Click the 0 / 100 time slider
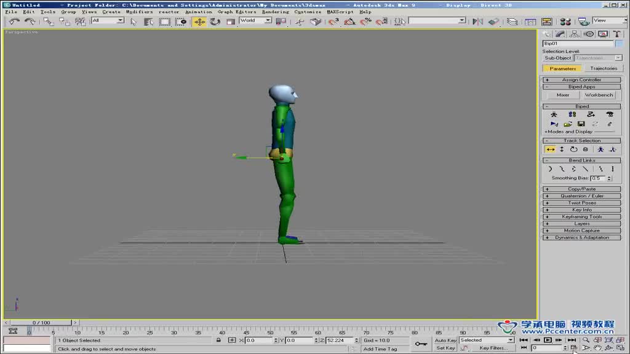 pos(41,323)
